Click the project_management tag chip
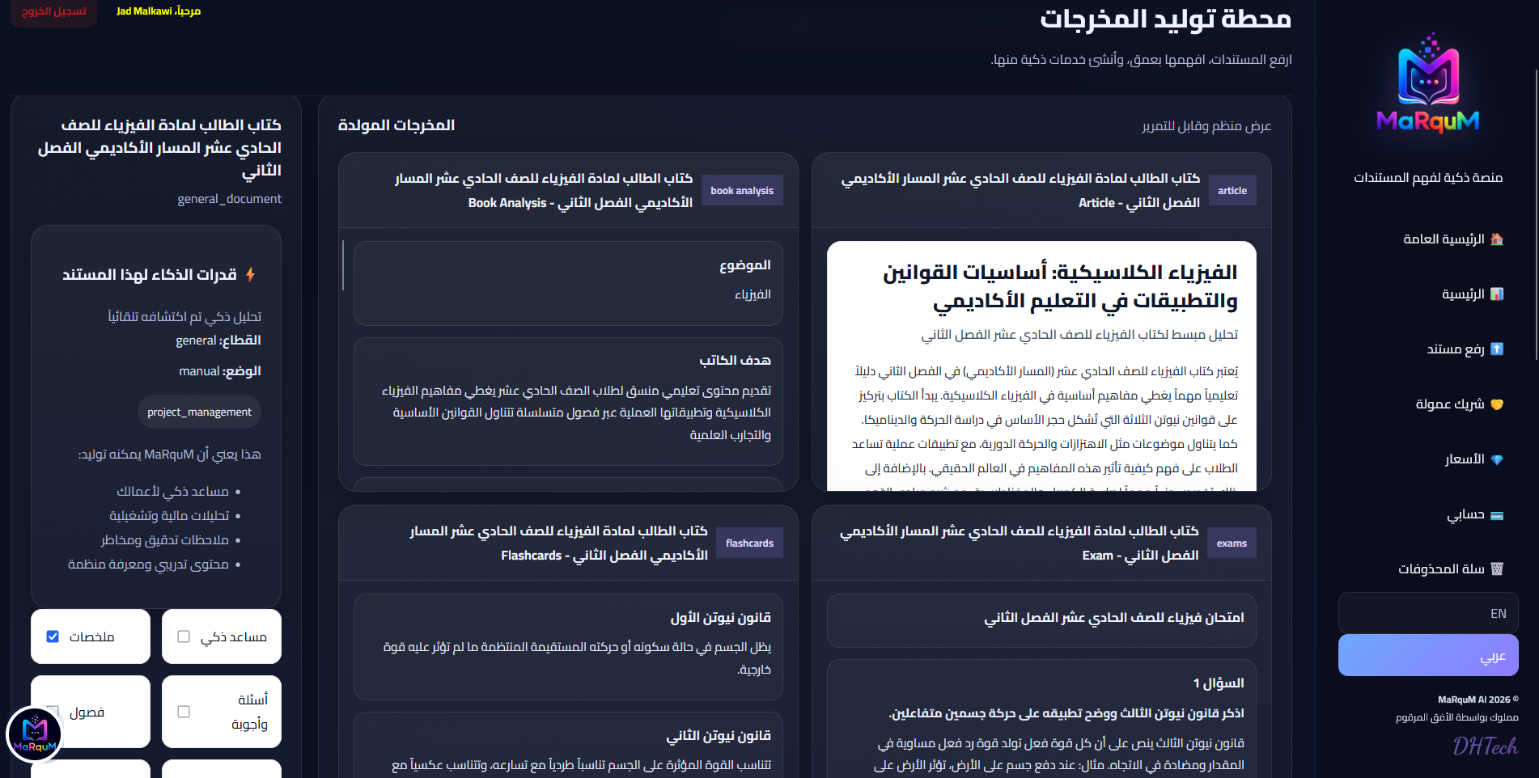 pos(199,412)
